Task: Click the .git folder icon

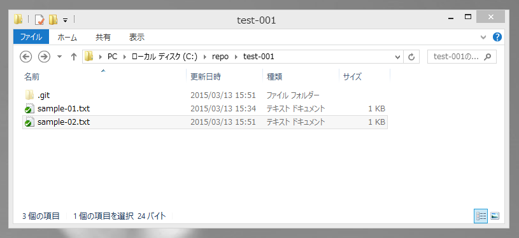Action: [29, 95]
